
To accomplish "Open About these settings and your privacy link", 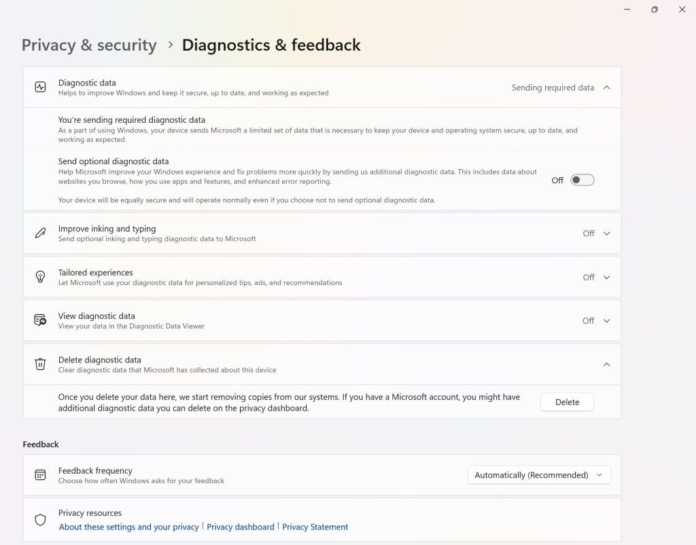I will [x=128, y=527].
